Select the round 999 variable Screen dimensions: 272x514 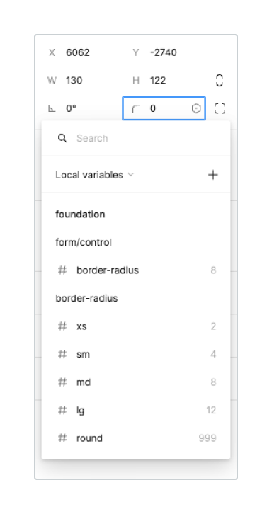point(136,438)
